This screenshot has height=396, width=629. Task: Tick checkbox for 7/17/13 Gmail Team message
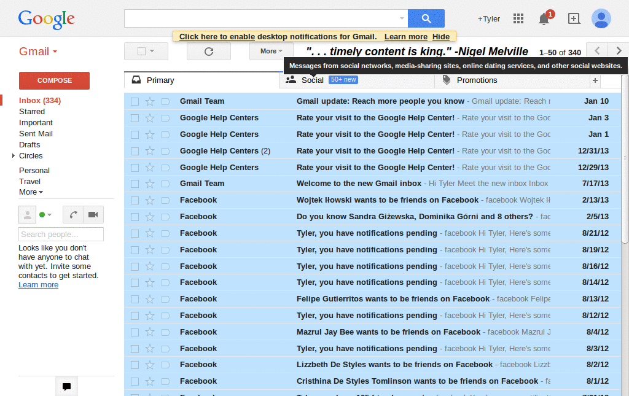click(135, 184)
